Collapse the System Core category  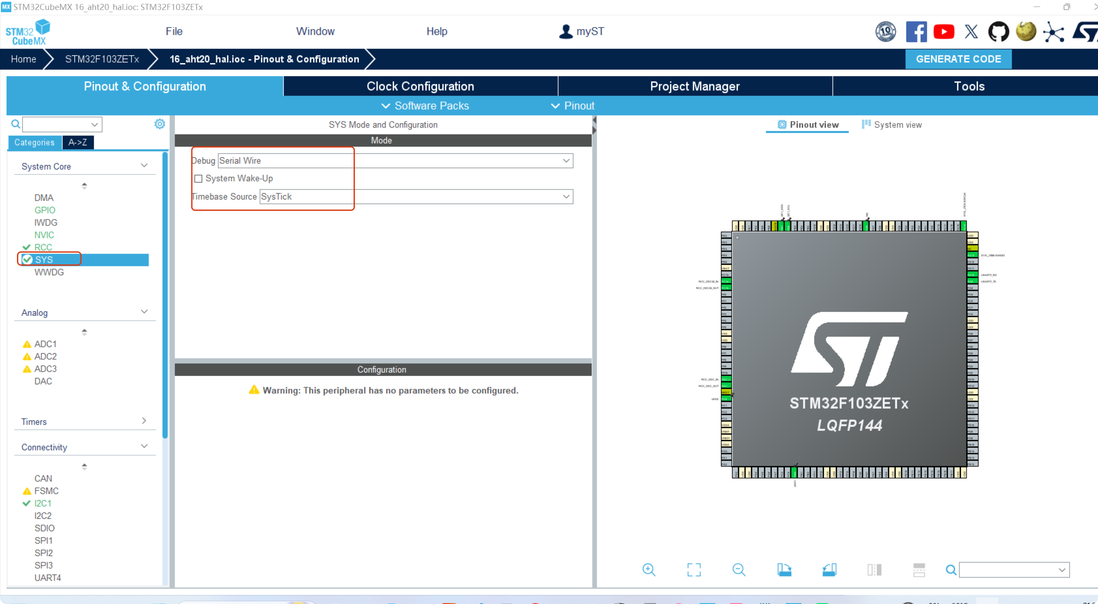tap(144, 165)
